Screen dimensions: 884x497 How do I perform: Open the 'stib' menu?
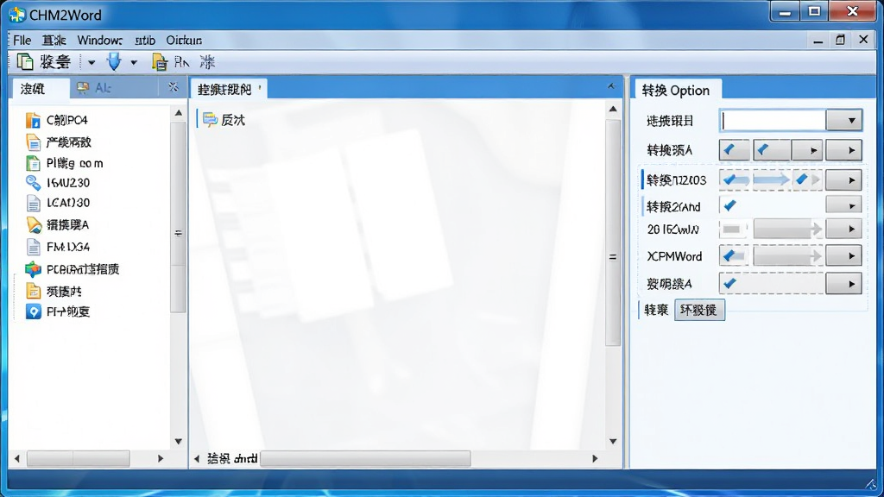tap(145, 40)
